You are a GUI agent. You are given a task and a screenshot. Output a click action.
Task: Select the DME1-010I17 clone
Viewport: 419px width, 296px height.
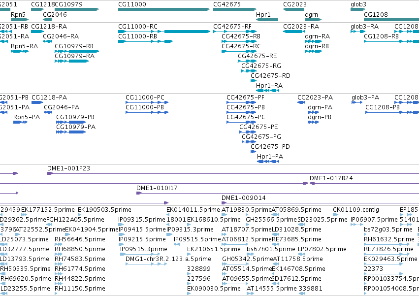[x=278, y=193]
